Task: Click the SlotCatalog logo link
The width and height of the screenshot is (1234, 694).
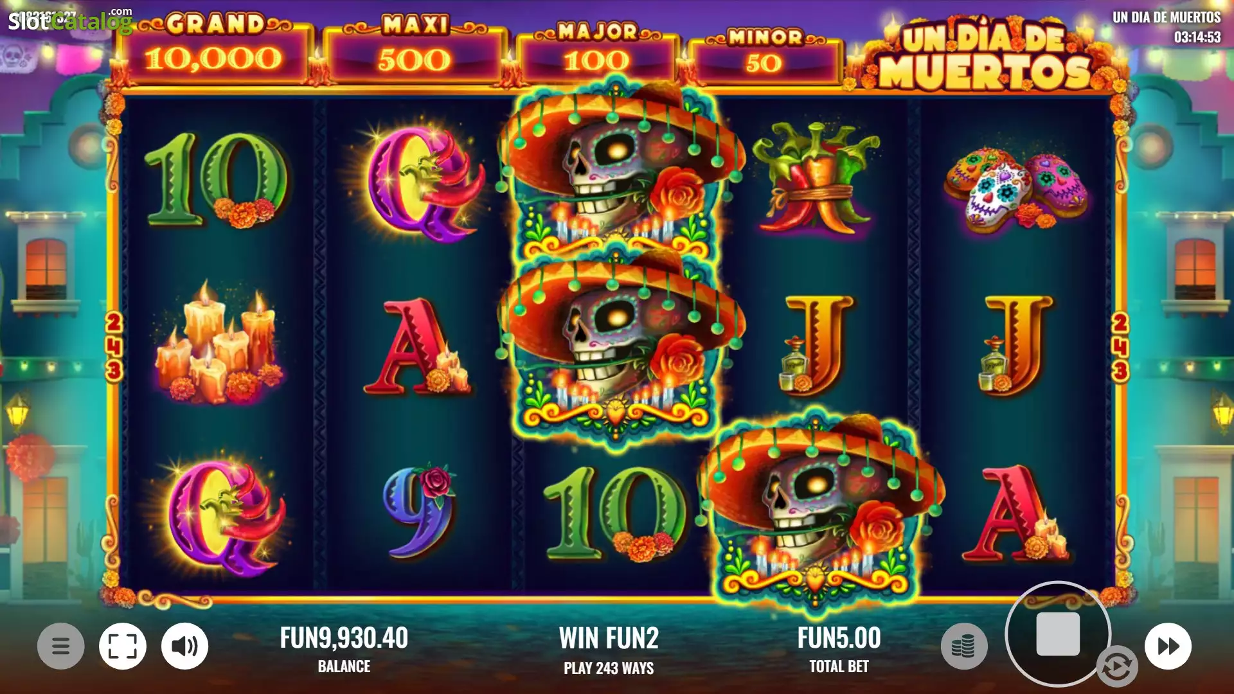Action: tap(69, 20)
